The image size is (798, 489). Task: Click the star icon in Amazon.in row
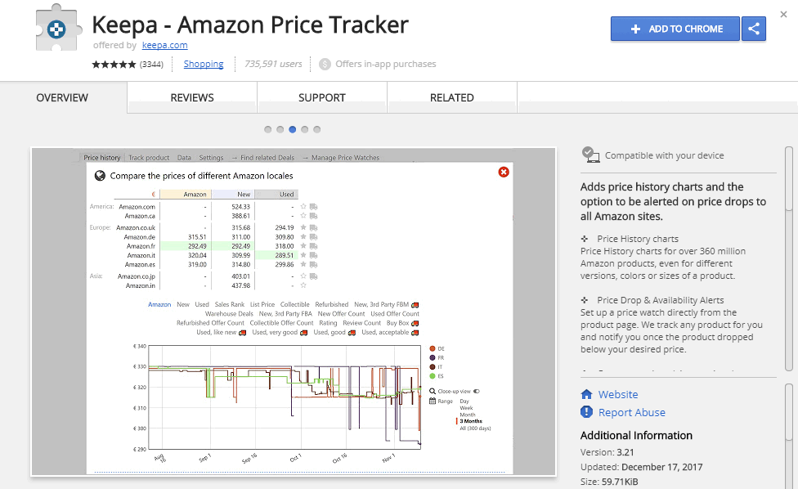(303, 285)
